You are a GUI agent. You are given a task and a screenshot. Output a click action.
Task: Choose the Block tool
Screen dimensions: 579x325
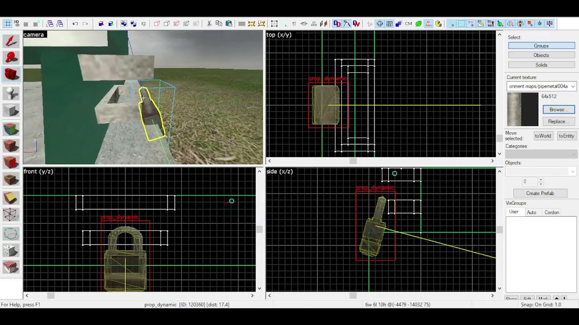point(11,111)
